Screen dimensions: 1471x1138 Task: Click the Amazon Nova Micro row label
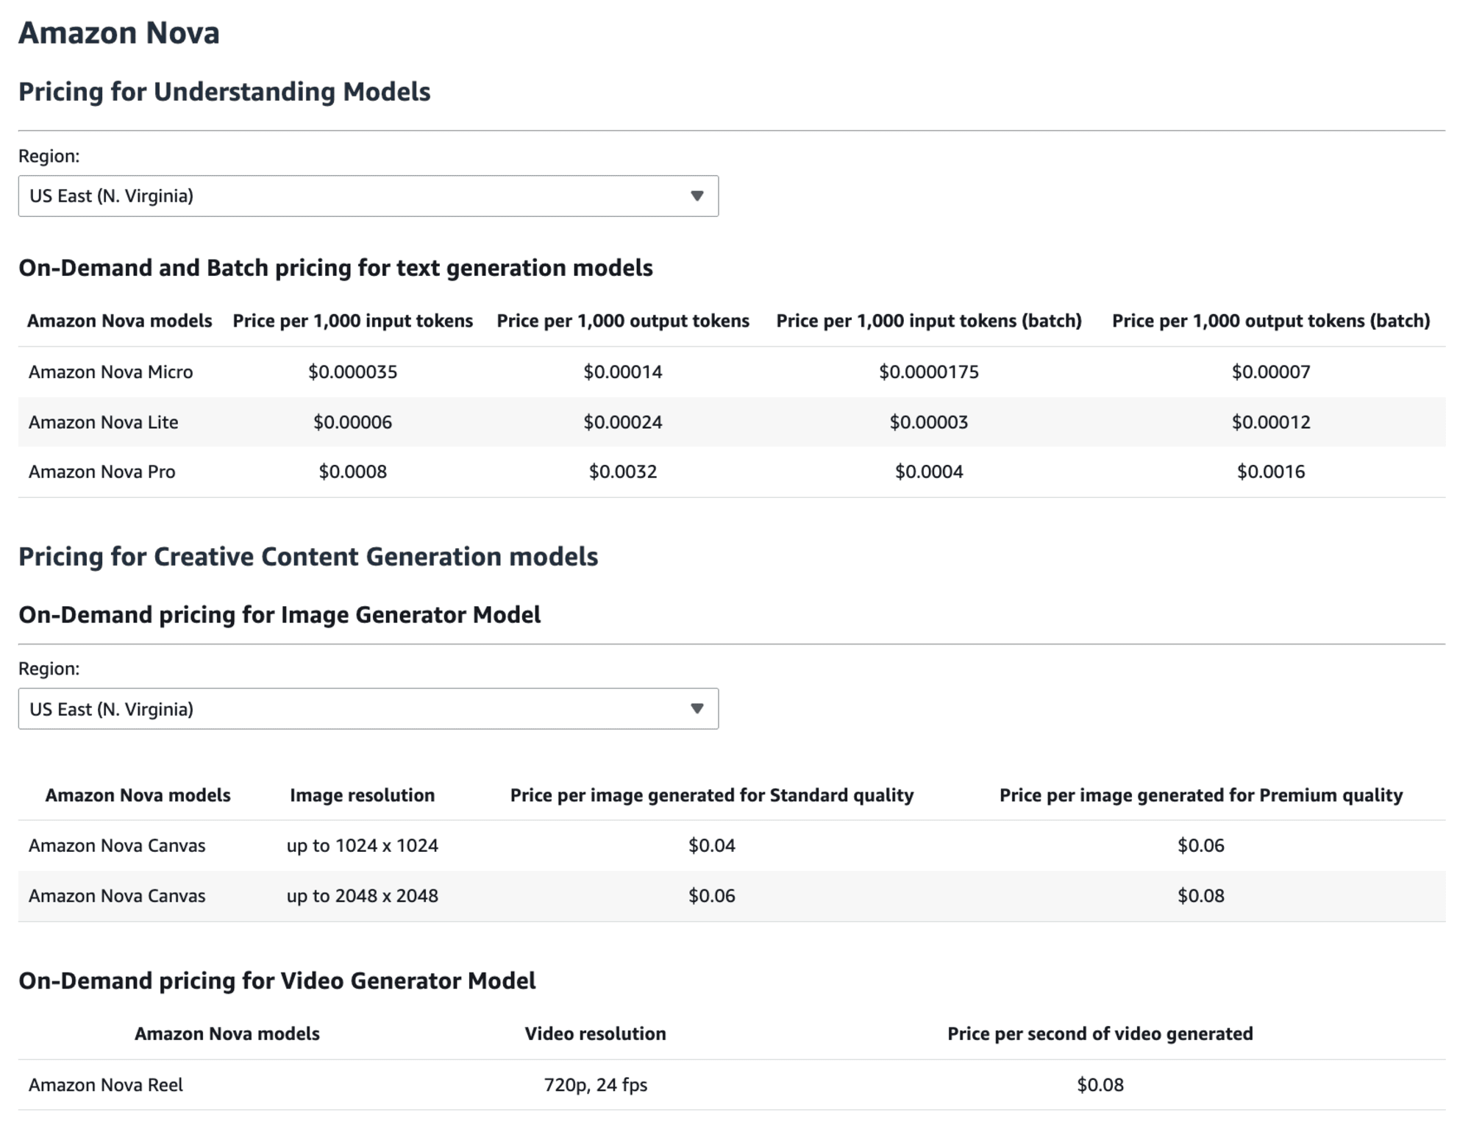coord(110,371)
